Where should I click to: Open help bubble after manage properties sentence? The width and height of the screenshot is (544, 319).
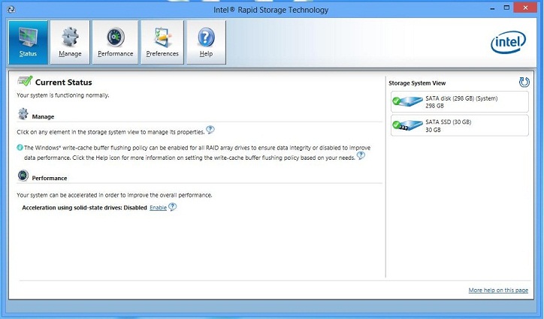pyautogui.click(x=210, y=130)
